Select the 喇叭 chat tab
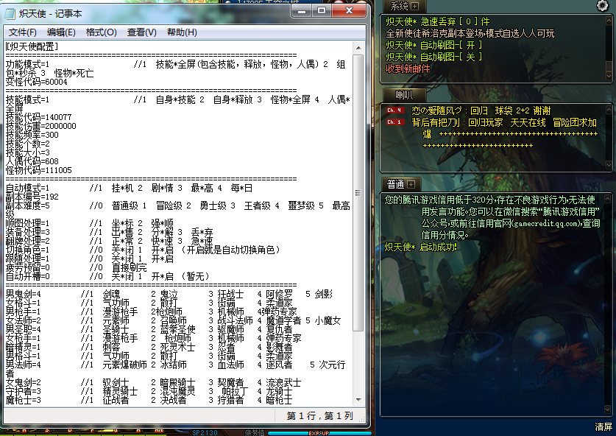This screenshot has height=436, width=616. click(x=405, y=95)
